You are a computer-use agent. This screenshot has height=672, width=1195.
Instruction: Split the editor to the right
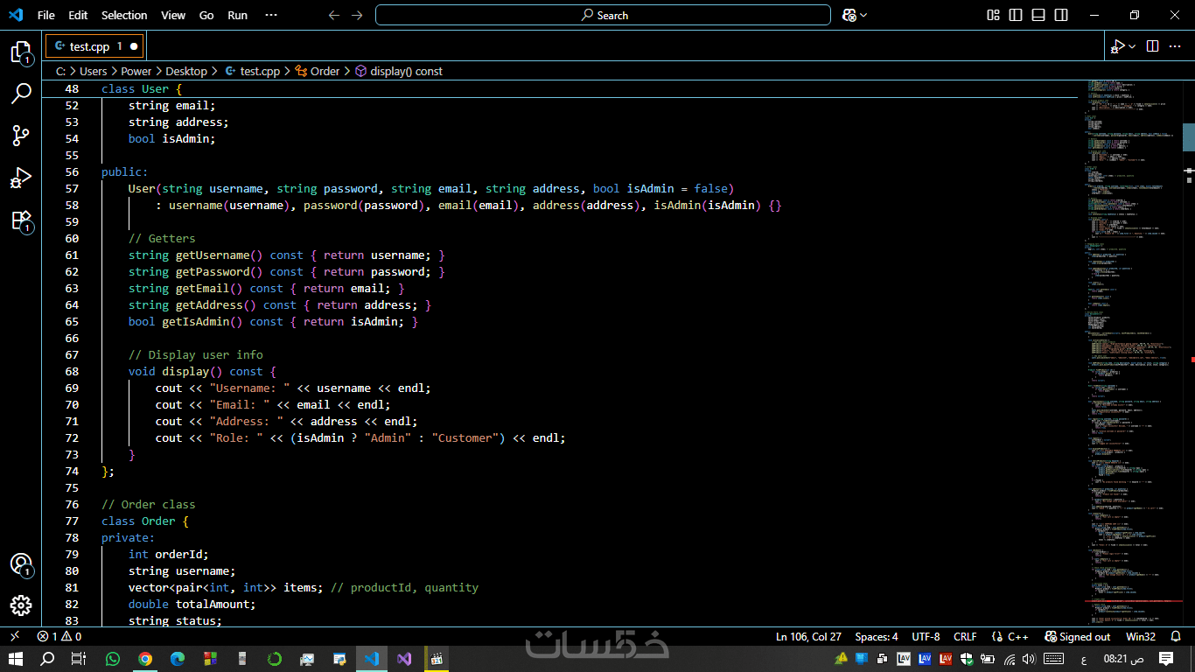click(x=1152, y=45)
